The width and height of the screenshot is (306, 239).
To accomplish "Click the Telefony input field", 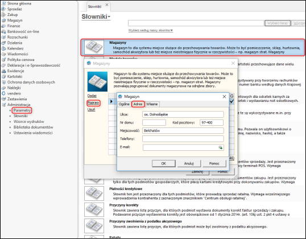I will 183,139.
